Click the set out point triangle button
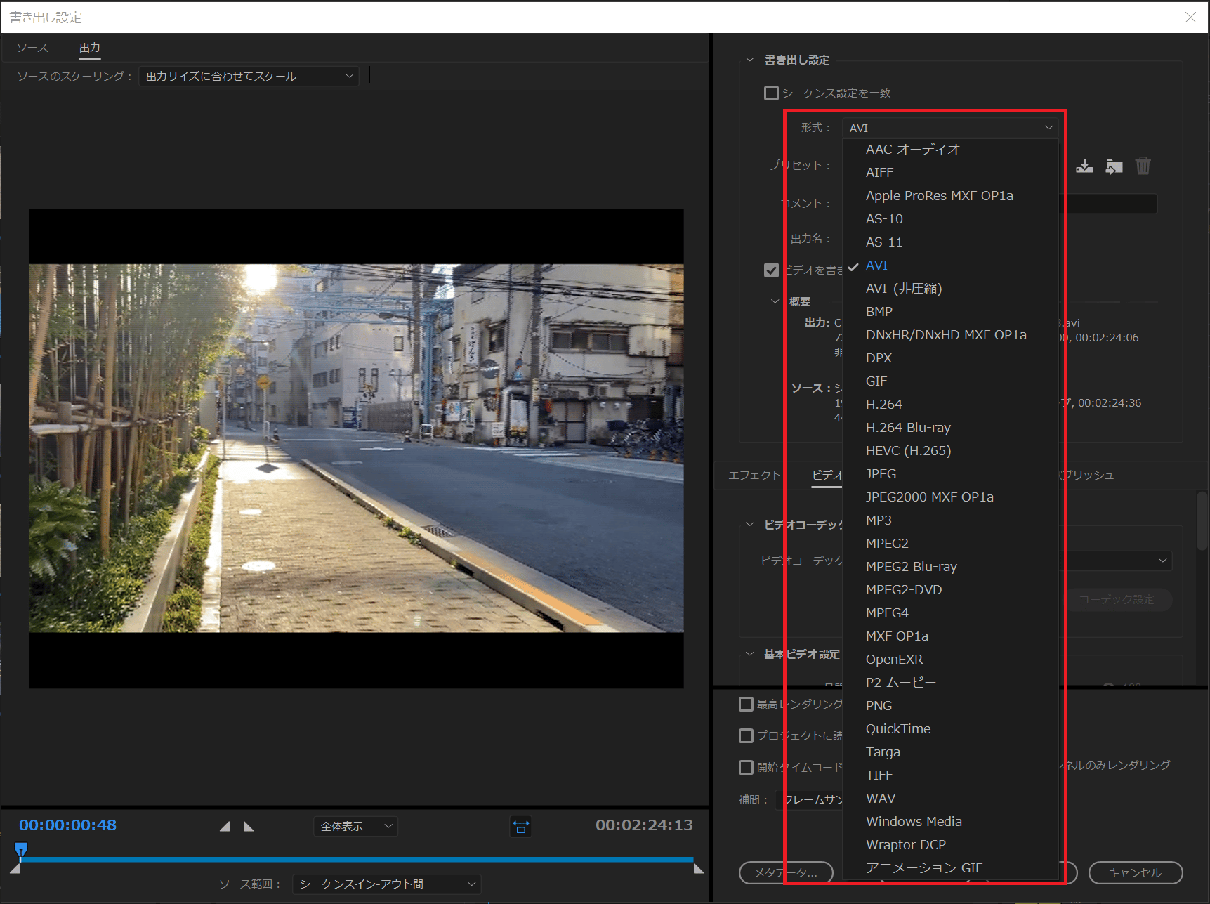The image size is (1210, 904). 249,827
